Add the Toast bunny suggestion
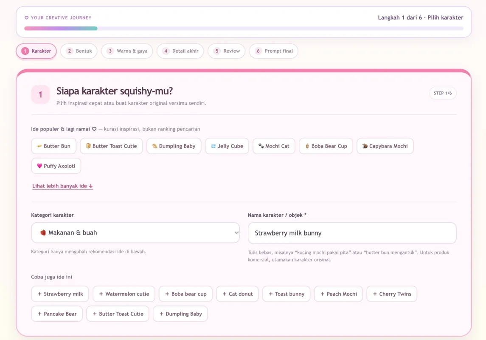486x340 pixels. tap(287, 294)
